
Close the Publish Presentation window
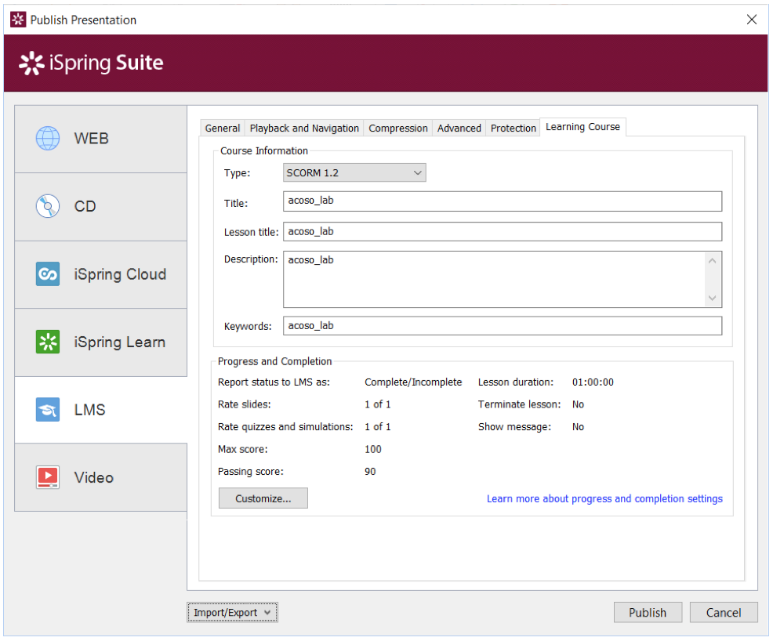click(x=752, y=20)
